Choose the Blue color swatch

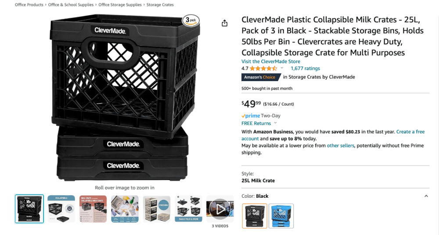[x=281, y=216]
